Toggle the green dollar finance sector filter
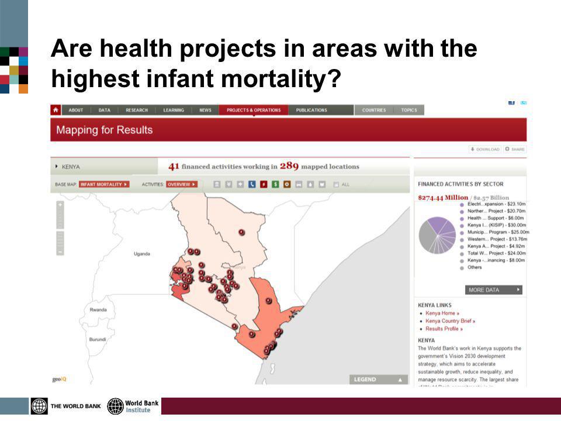The image size is (561, 421). tap(275, 184)
